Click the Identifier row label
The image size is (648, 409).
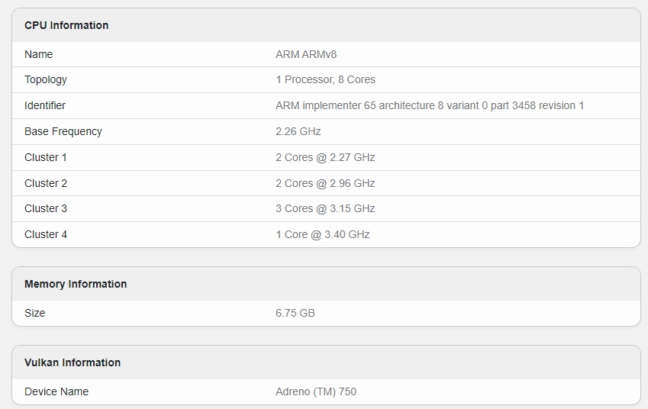45,105
